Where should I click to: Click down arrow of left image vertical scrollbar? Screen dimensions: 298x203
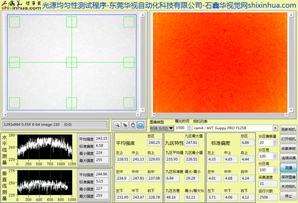pyautogui.click(x=143, y=110)
